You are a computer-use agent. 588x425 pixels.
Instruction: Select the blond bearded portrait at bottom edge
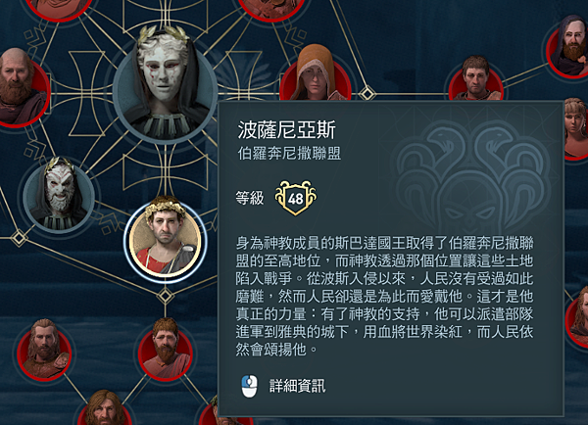[x=105, y=408]
